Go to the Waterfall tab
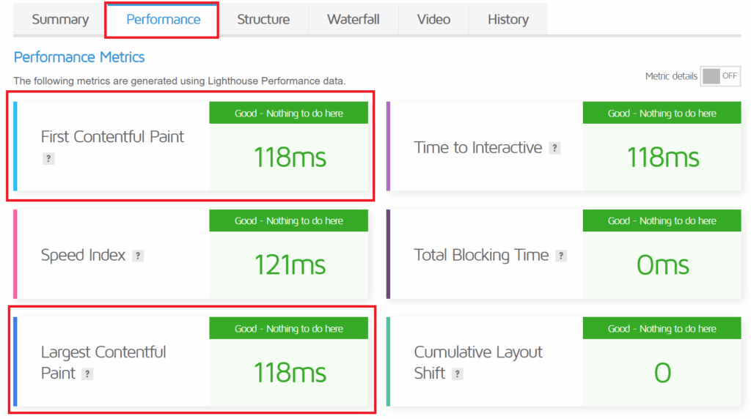 pos(353,20)
